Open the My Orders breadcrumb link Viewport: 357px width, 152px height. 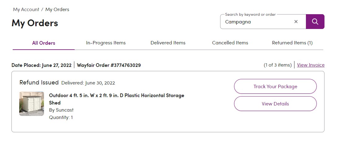click(x=57, y=10)
